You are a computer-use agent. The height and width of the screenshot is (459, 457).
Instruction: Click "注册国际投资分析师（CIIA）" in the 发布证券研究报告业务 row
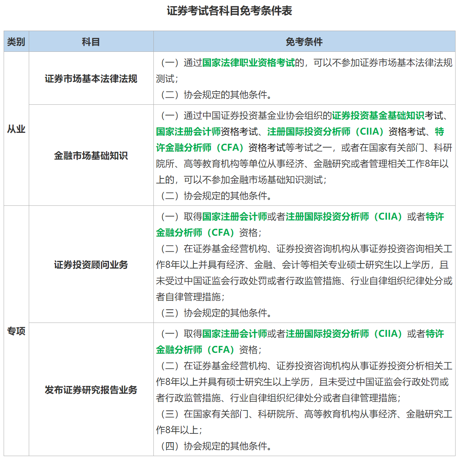point(344,334)
